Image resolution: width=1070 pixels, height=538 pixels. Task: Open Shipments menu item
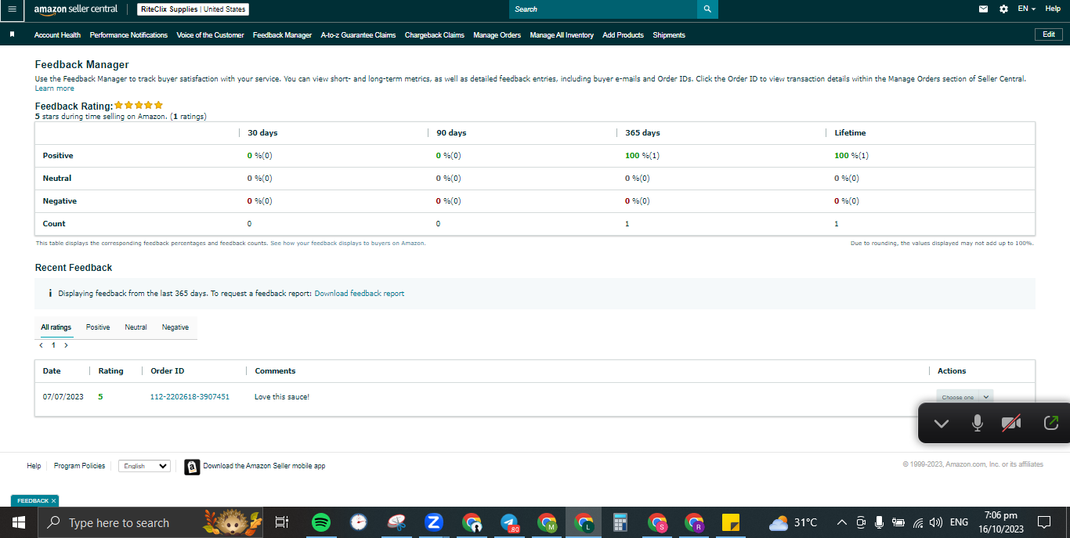[668, 34]
